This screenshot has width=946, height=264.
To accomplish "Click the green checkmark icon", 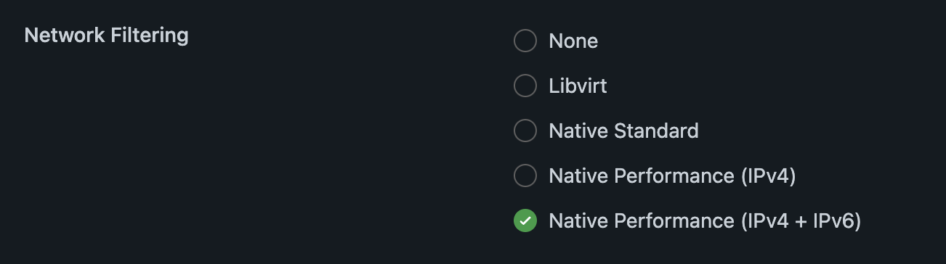I will pos(525,220).
